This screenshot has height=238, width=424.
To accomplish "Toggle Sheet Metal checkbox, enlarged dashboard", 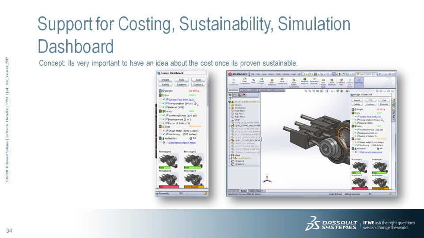I will click(163, 131).
